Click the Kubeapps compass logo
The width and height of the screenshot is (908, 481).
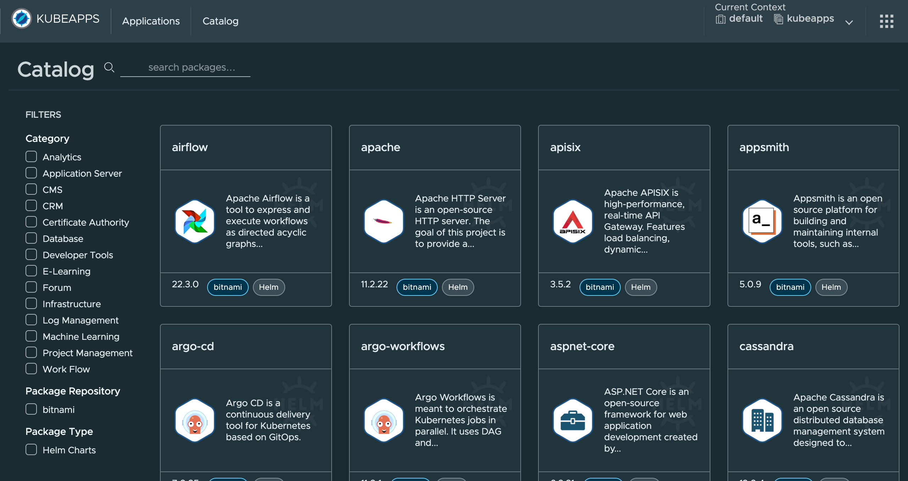21,18
